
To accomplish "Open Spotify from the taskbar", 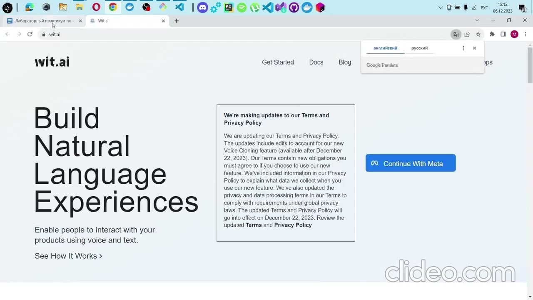I will [242, 7].
